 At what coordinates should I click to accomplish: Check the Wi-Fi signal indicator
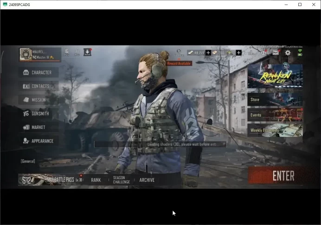(x=300, y=51)
